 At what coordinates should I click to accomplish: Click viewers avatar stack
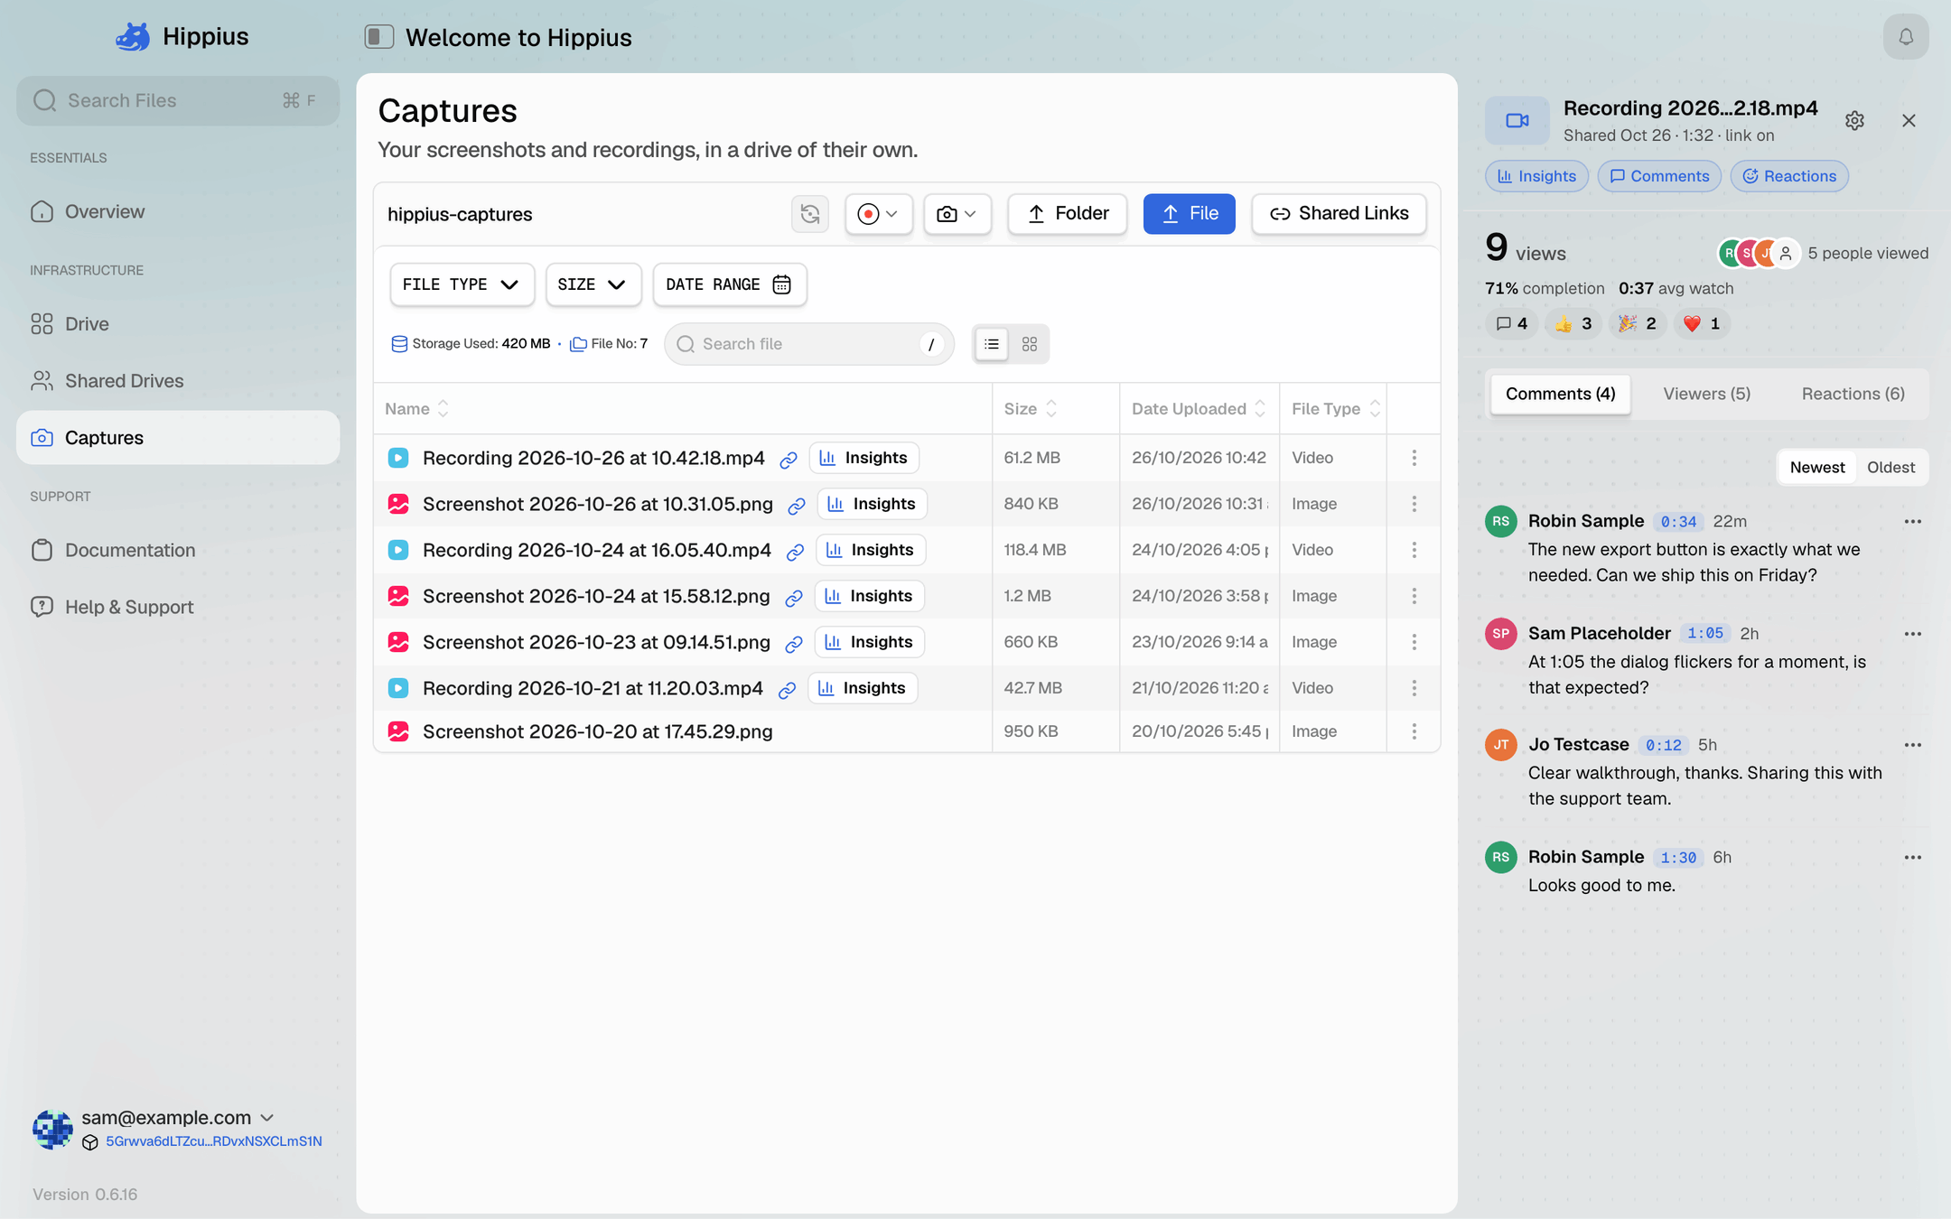[1759, 254]
